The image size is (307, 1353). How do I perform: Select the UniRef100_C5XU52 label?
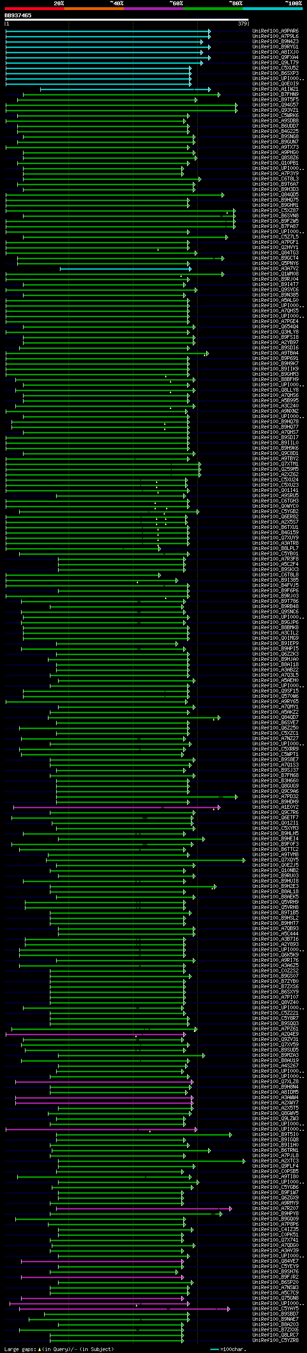[x=275, y=68]
